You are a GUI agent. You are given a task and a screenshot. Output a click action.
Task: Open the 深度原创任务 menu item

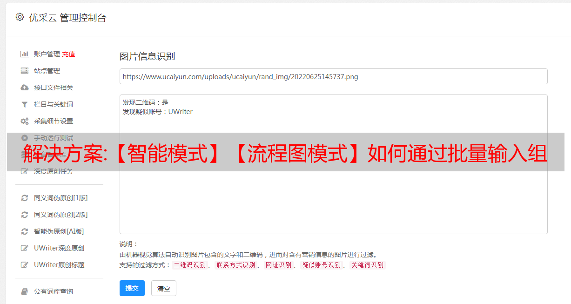click(54, 171)
